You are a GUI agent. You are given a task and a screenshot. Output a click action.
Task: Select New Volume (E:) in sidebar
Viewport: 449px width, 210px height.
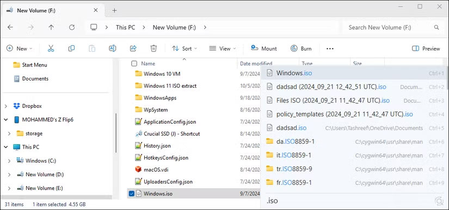40,188
